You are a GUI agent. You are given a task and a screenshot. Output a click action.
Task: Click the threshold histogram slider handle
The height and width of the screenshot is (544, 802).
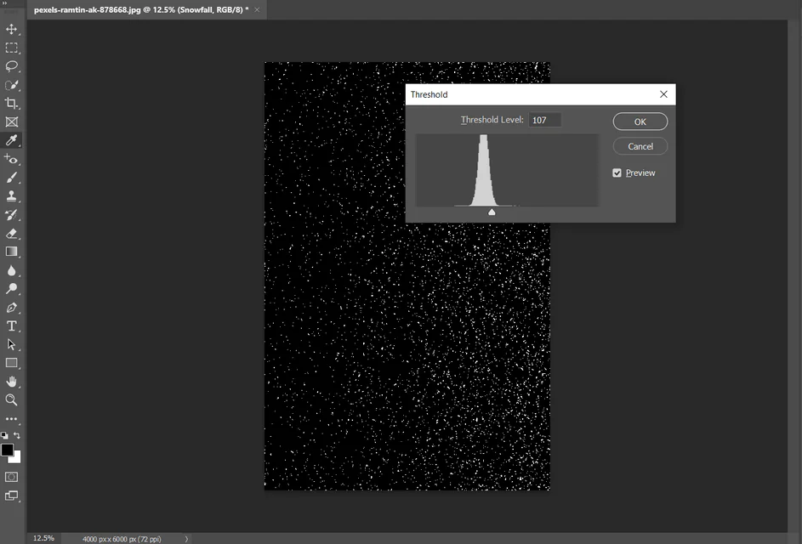(x=492, y=212)
